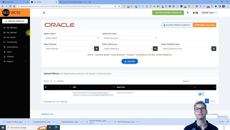
Task: Open My Websites in sidebar
Action: click(12, 28)
